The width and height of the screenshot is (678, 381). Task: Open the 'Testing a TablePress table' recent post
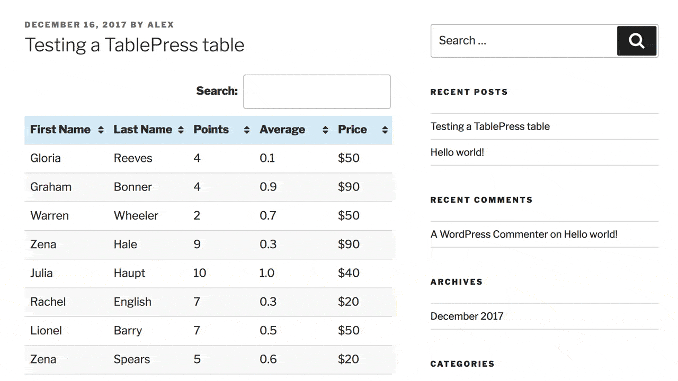pos(490,126)
